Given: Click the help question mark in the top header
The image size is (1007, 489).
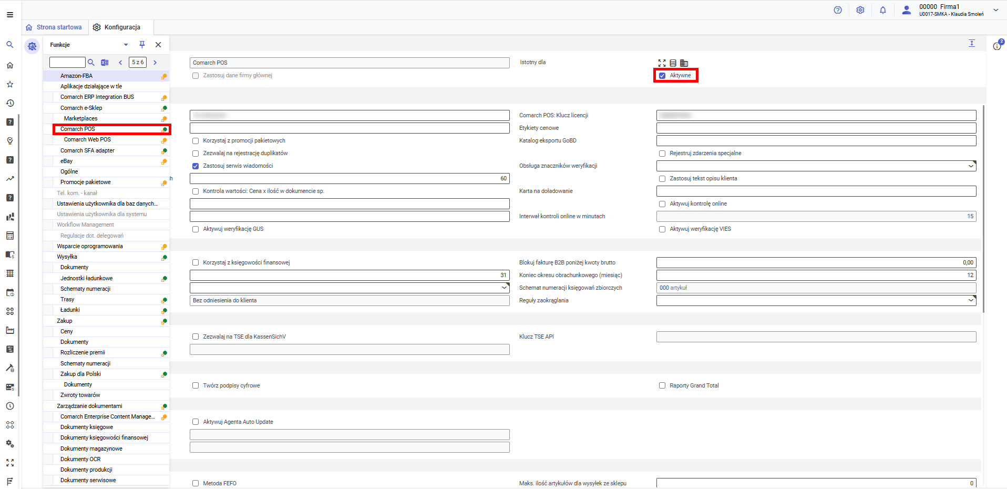Looking at the screenshot, I should (838, 10).
